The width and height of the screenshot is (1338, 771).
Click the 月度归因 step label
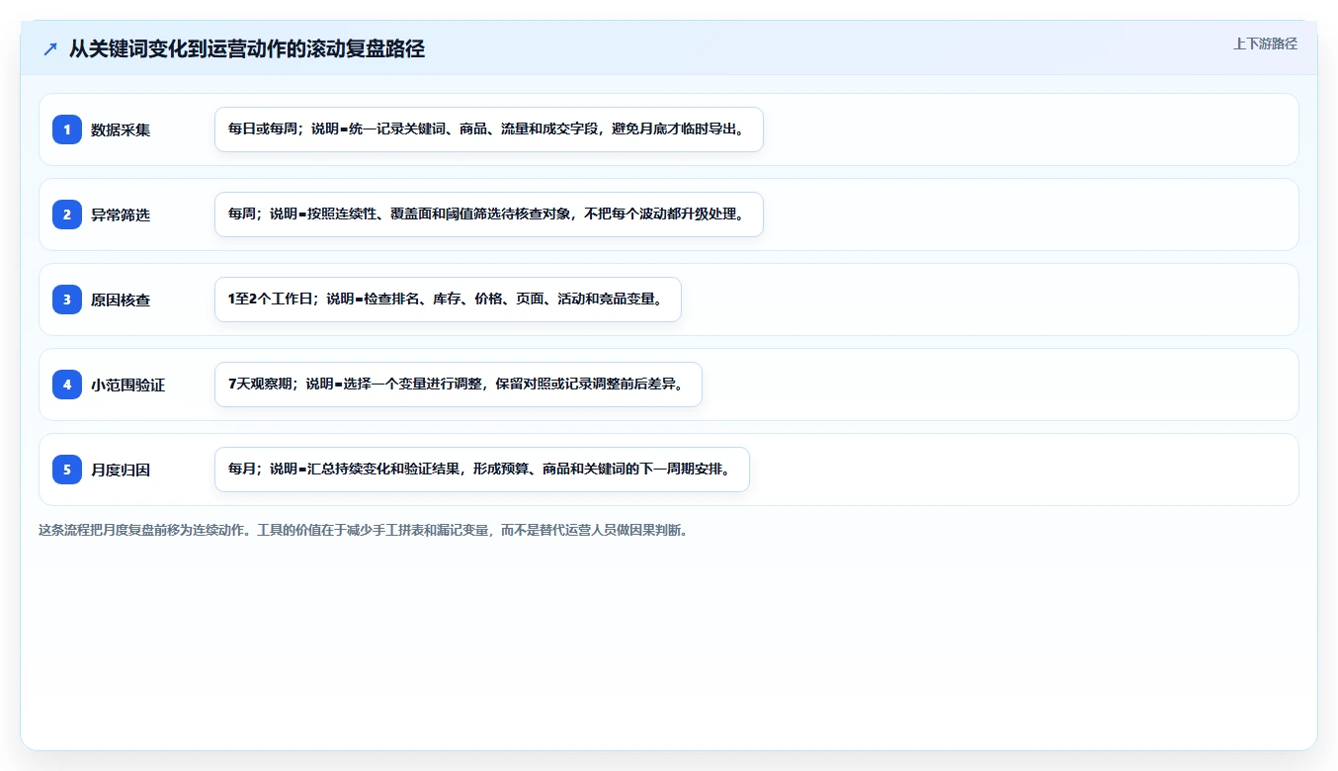(121, 470)
